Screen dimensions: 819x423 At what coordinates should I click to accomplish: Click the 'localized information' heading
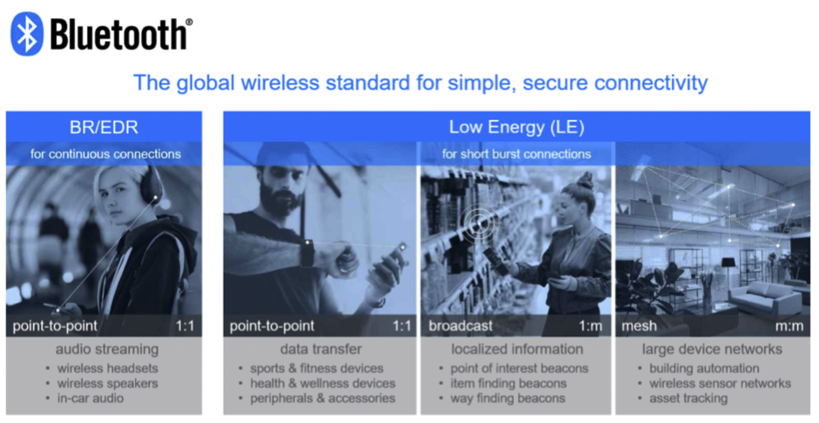516,349
